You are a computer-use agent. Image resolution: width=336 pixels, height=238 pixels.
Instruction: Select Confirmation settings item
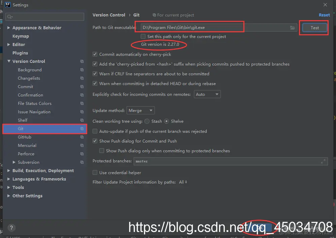[x=30, y=95]
